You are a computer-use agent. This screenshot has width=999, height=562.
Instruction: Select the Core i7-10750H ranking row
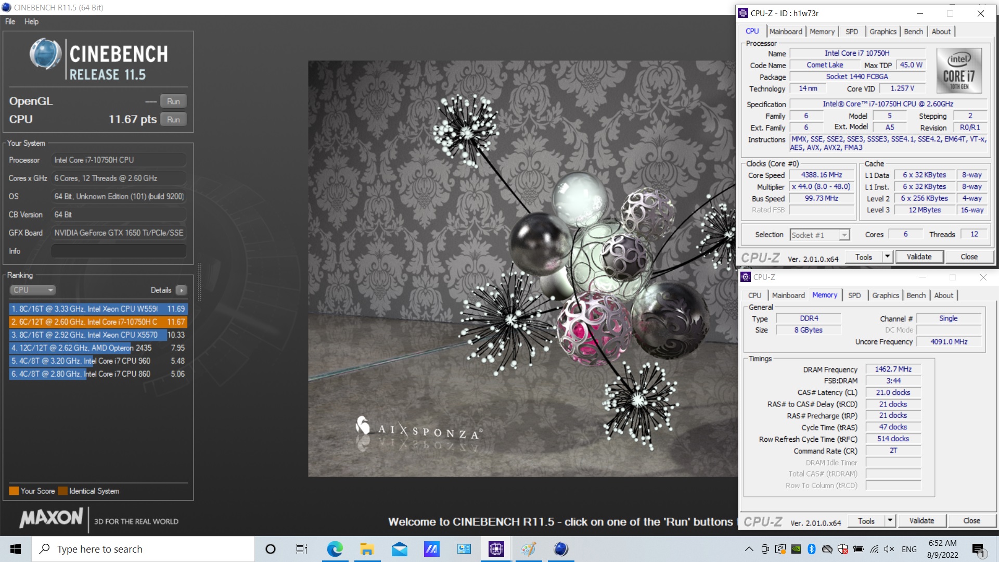98,322
